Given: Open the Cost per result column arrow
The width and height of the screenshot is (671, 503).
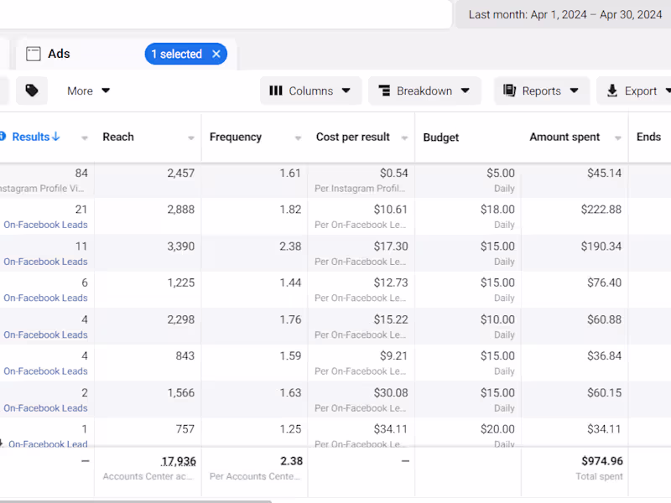Looking at the screenshot, I should (x=404, y=138).
